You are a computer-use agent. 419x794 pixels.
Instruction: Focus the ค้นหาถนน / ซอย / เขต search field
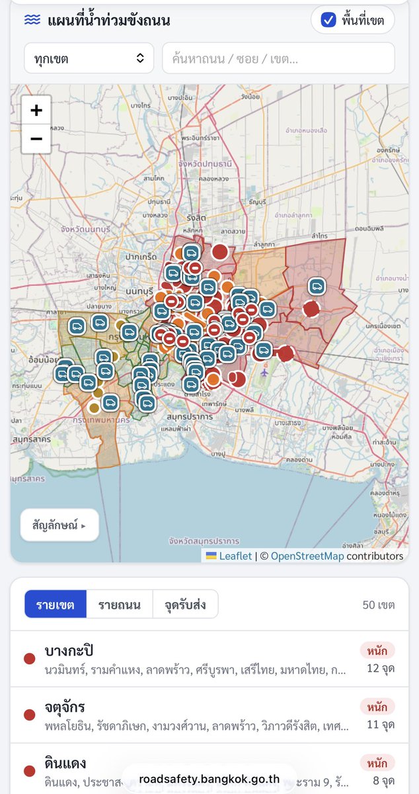278,58
